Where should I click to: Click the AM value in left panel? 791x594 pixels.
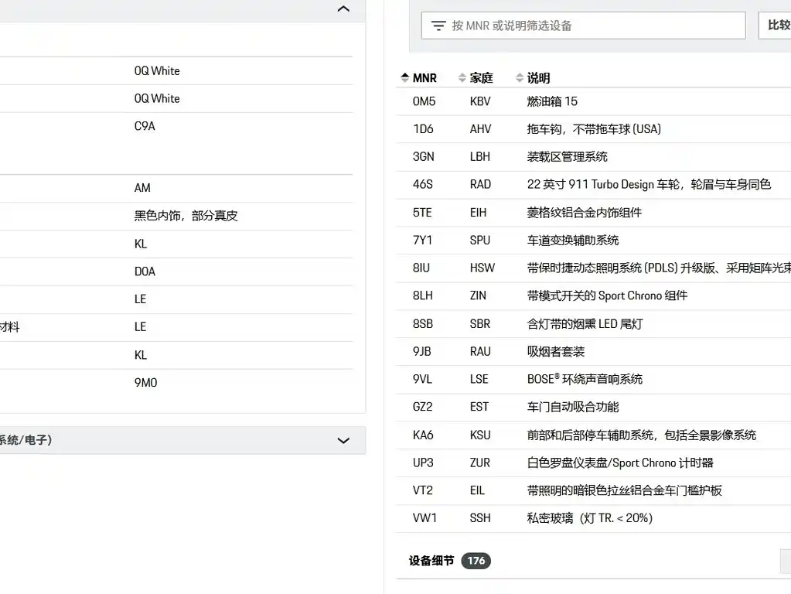point(142,188)
